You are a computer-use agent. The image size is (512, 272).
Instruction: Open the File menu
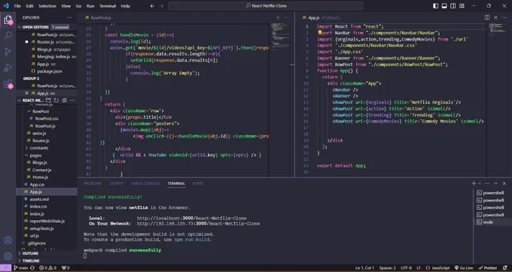[17, 6]
